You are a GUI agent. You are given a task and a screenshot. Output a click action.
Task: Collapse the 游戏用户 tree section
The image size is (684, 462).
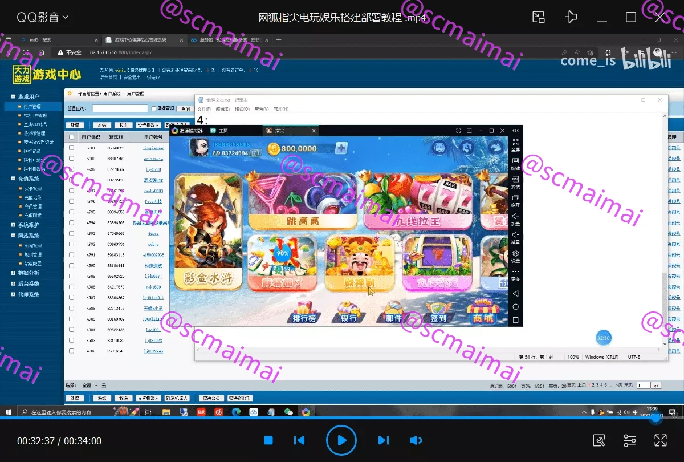(x=13, y=96)
